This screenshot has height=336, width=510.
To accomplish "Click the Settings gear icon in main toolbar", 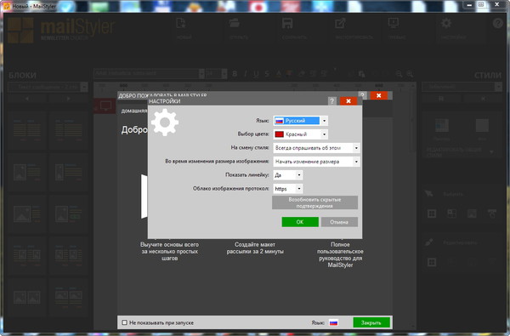I will pos(446,24).
